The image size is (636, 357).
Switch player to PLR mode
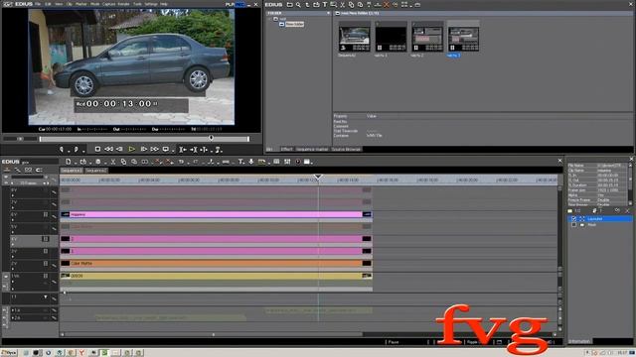click(x=230, y=4)
